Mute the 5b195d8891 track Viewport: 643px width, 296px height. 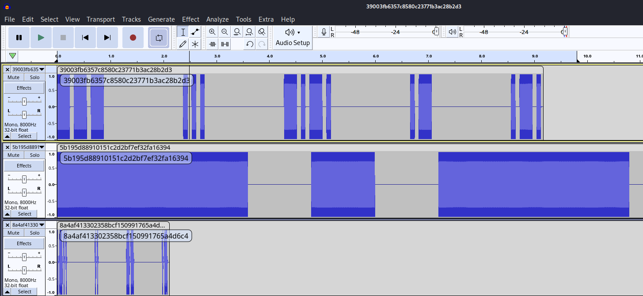(14, 155)
